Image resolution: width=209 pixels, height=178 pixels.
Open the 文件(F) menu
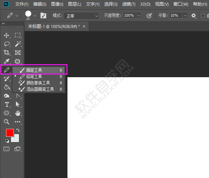(x=22, y=4)
